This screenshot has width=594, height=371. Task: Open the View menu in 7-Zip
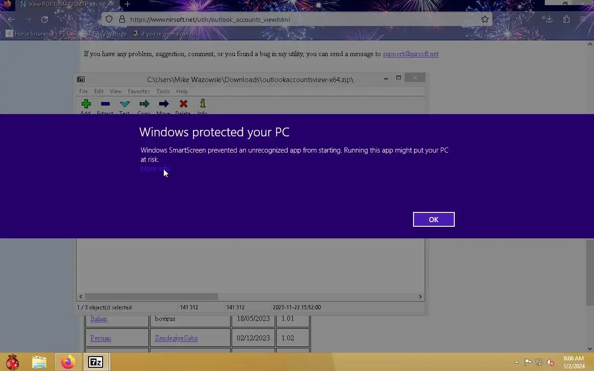pyautogui.click(x=116, y=91)
